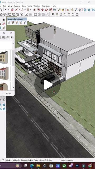Open the Edit menu
This screenshot has width=95, height=169.
tap(4, 6)
